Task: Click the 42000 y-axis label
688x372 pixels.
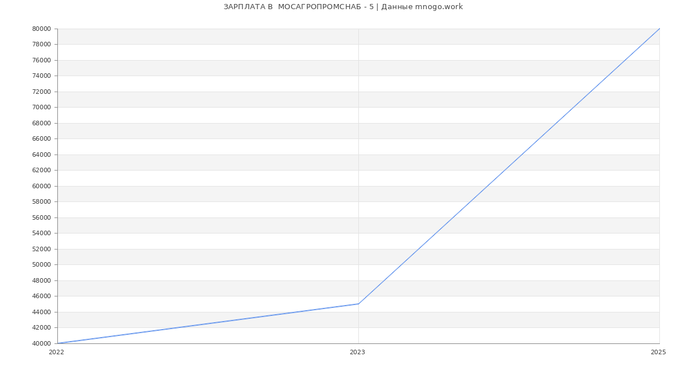Action: tap(41, 327)
